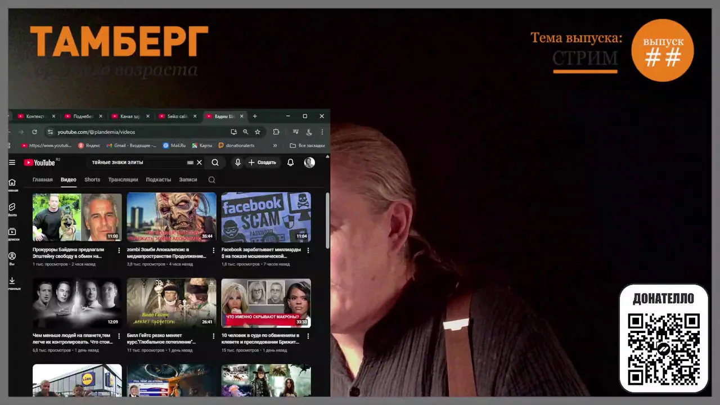Open a new browser tab
720x405 pixels.
pos(255,116)
